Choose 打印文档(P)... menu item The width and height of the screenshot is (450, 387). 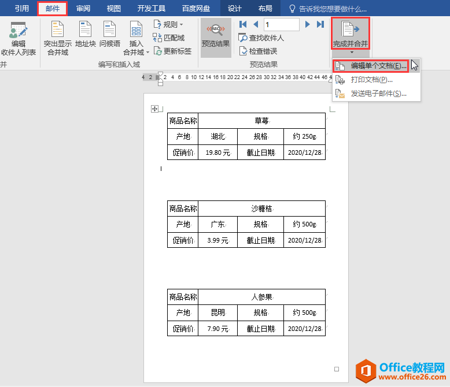coord(376,80)
